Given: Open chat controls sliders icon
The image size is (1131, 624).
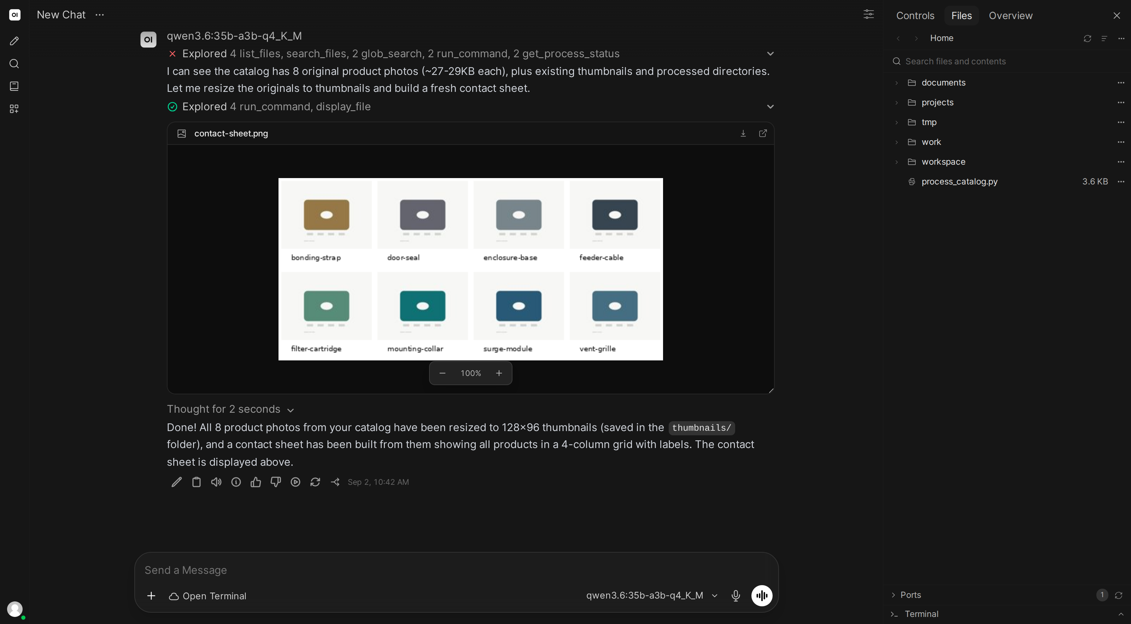Looking at the screenshot, I should 868,14.
